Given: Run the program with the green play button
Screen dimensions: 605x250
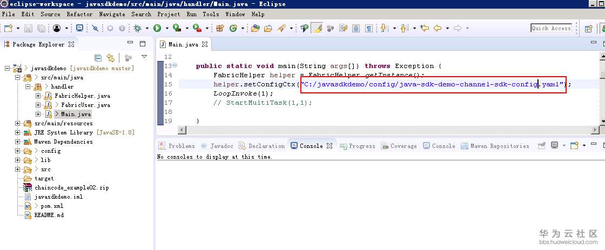Looking at the screenshot, I should (157, 28).
